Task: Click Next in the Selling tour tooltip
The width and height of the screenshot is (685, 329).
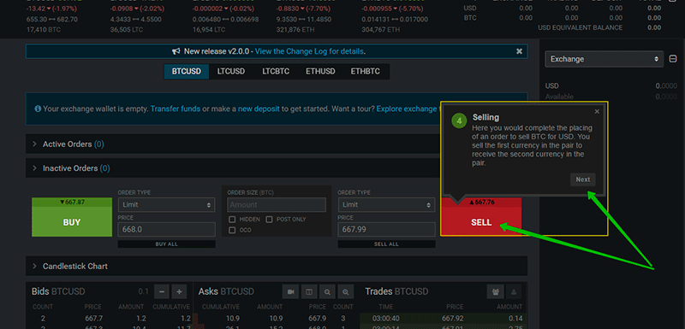Action: pos(583,179)
